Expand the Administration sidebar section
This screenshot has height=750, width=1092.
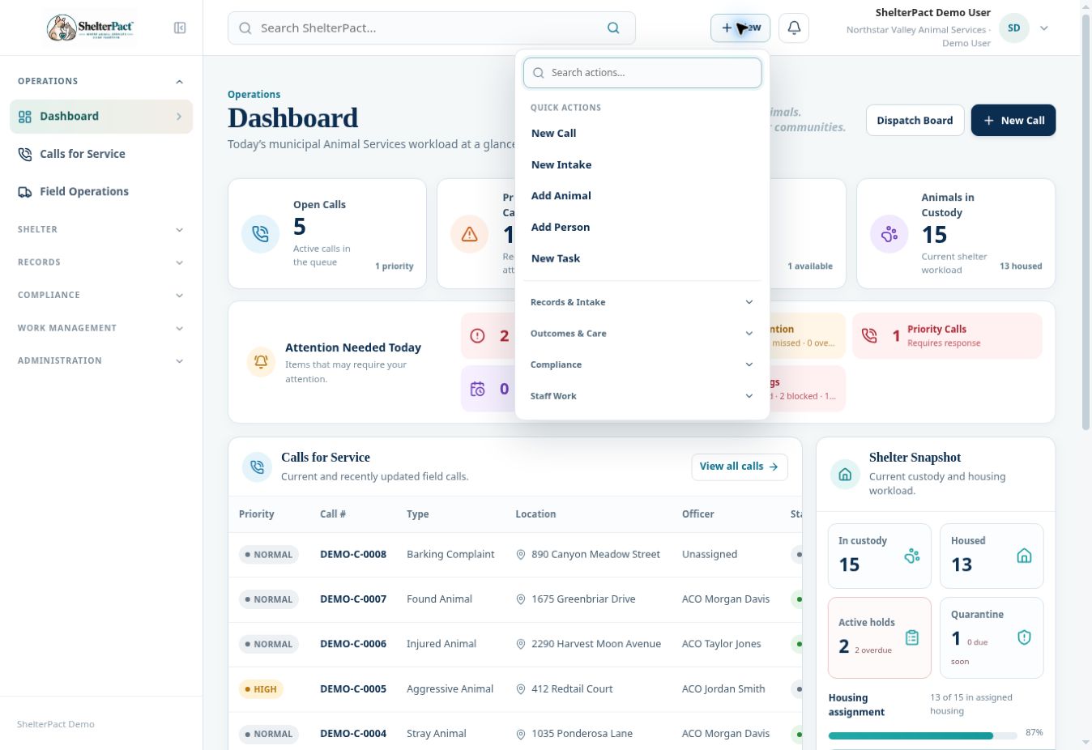[x=100, y=360]
